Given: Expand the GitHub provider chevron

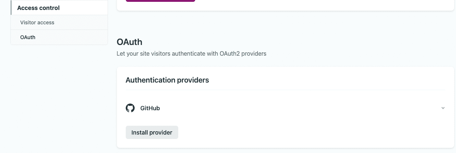Looking at the screenshot, I should point(443,108).
